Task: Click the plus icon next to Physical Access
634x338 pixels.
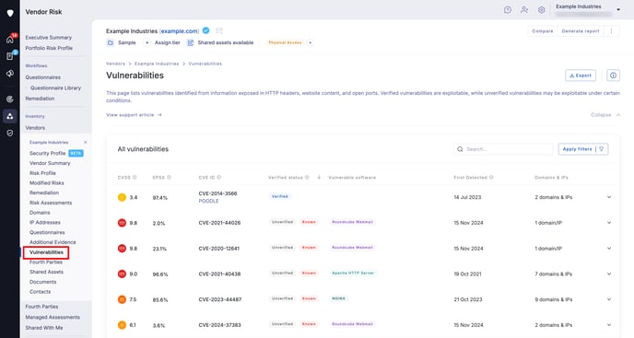Action: [x=311, y=42]
